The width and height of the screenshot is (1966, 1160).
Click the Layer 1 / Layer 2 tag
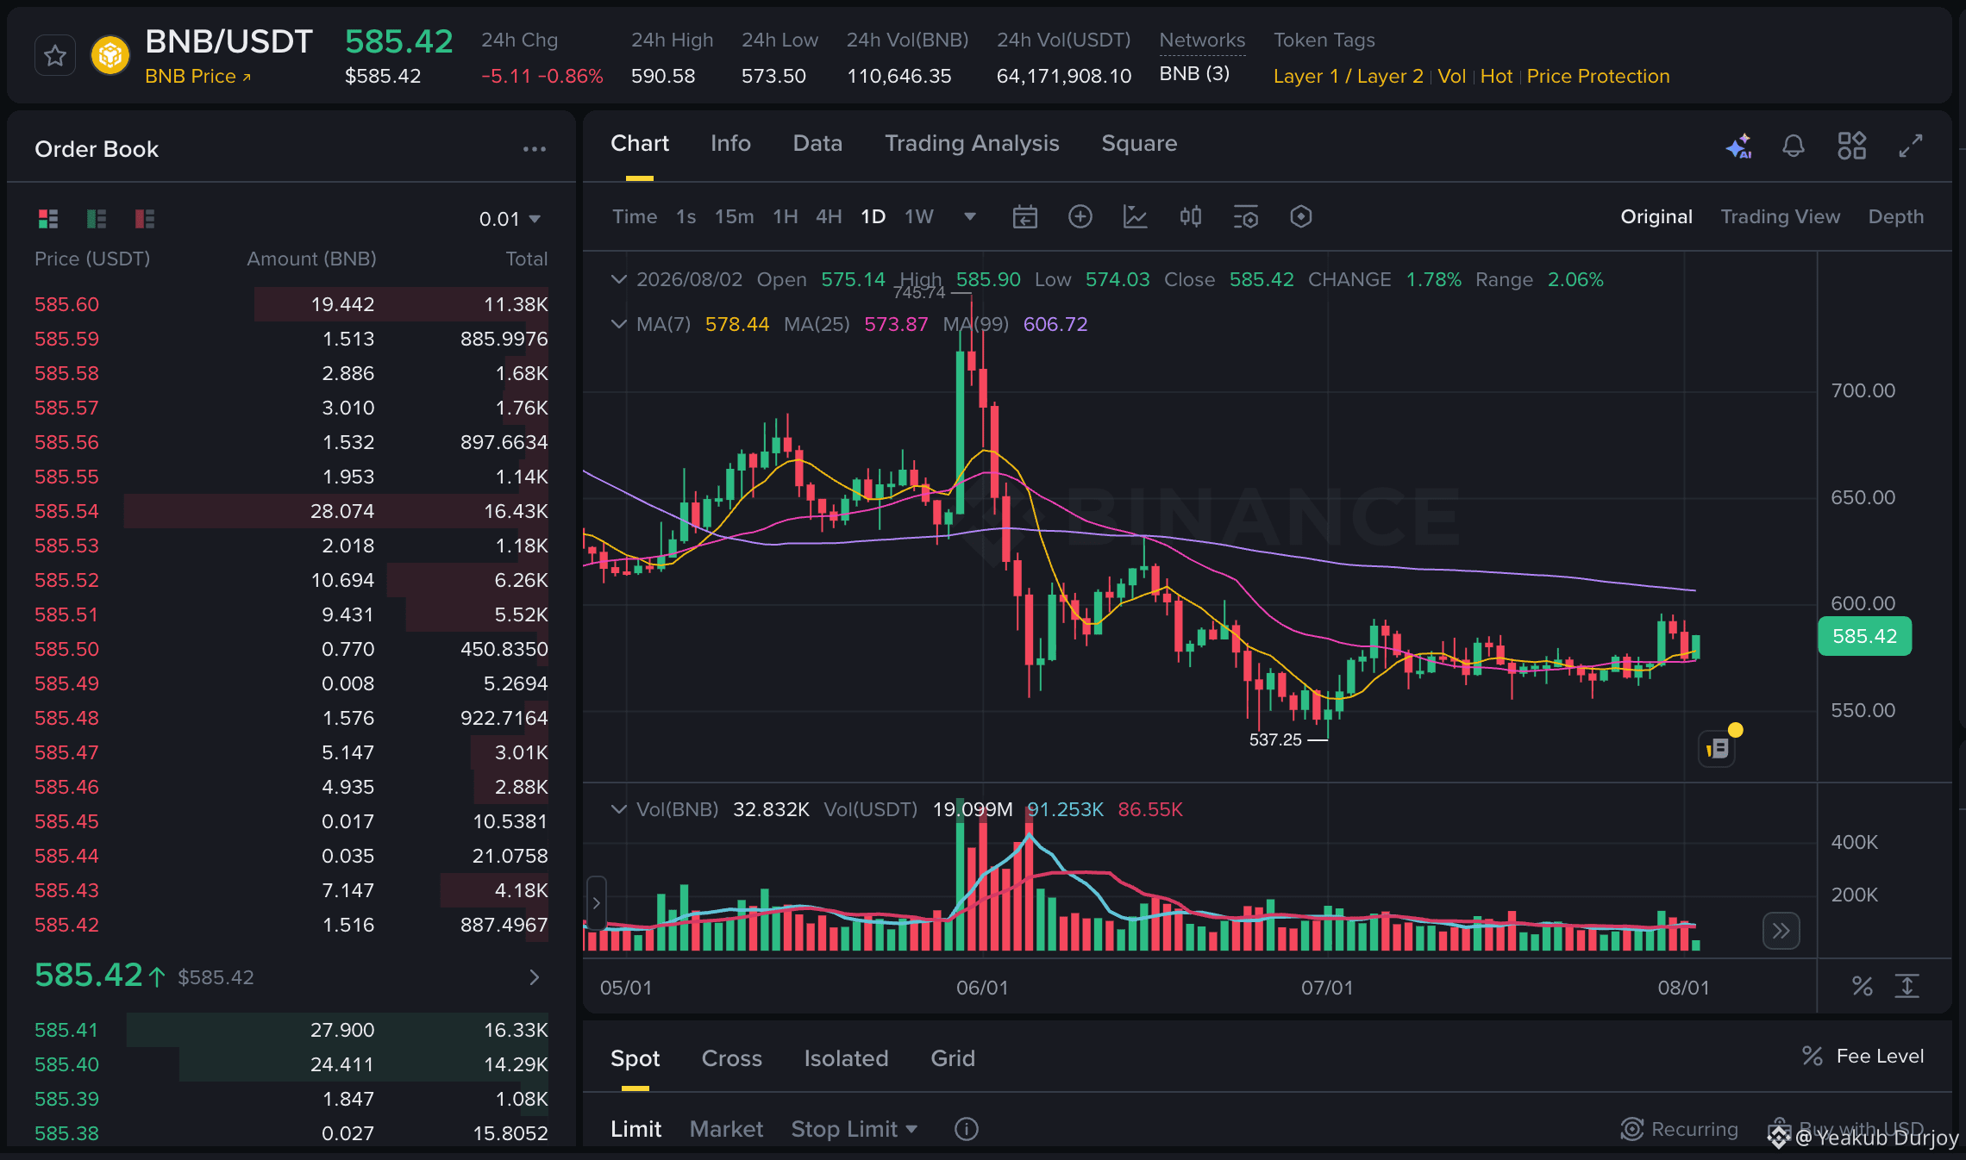[1348, 77]
